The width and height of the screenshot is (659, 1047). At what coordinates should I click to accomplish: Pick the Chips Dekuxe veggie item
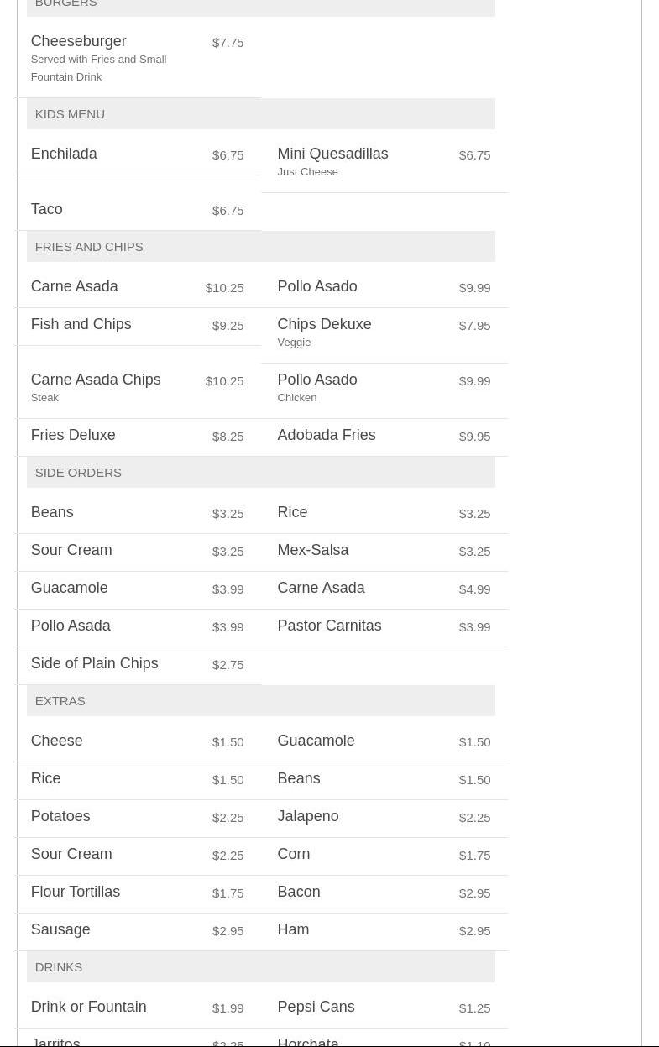(324, 324)
